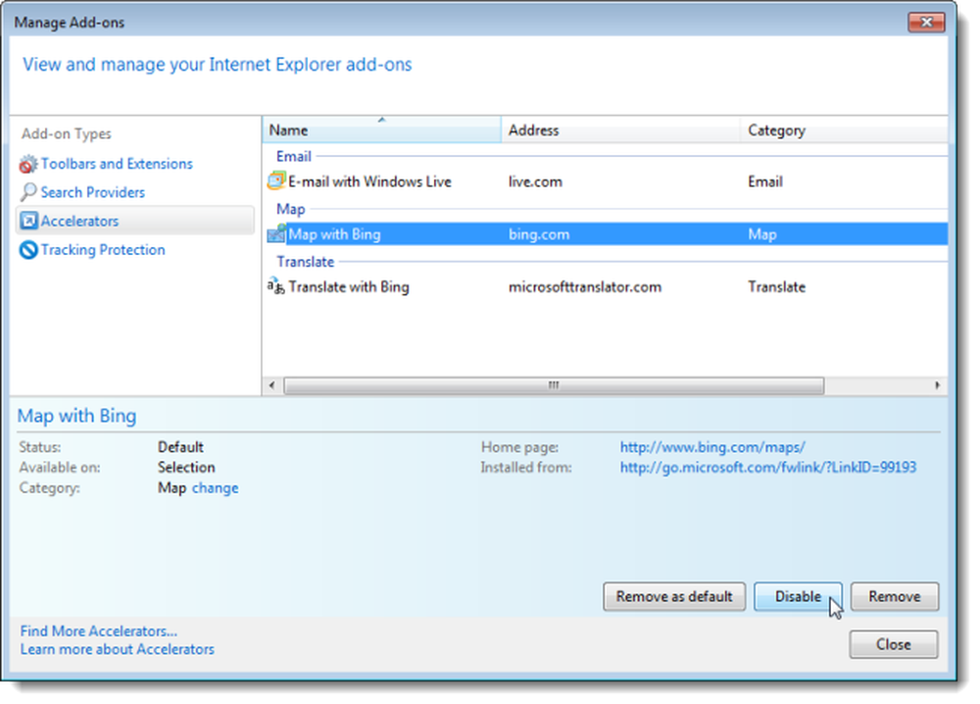Click the Tracking Protection blocked-circle icon
980x704 pixels.
(28, 250)
